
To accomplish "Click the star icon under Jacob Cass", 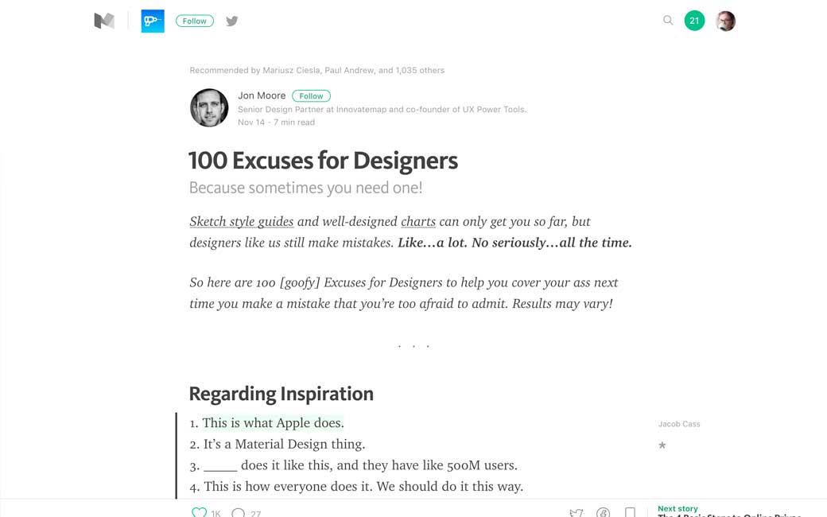I will pos(662,445).
